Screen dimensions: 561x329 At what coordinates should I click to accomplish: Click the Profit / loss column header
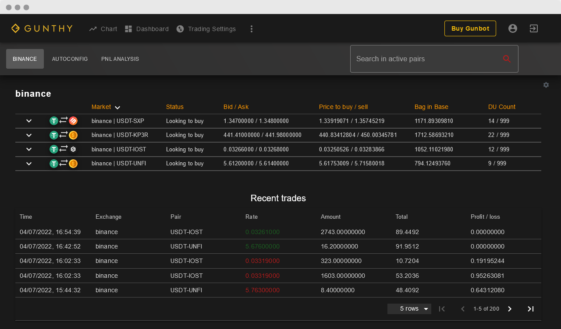click(485, 217)
